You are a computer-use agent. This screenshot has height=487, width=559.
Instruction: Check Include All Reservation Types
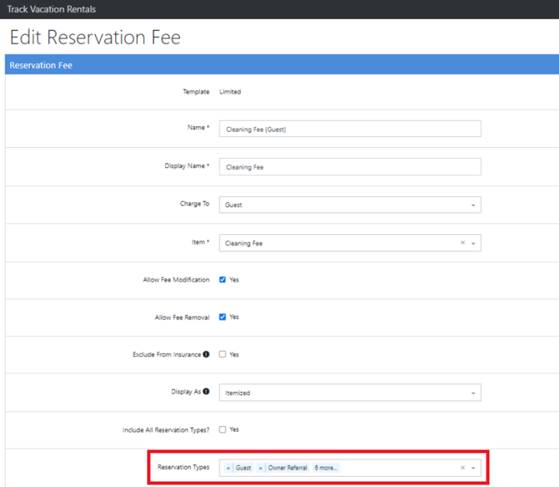[x=223, y=429]
